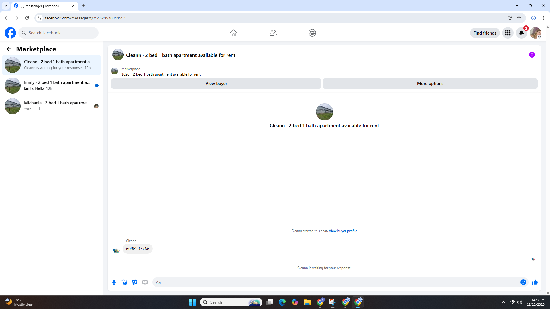Open Facebook notifications bell

[x=521, y=33]
